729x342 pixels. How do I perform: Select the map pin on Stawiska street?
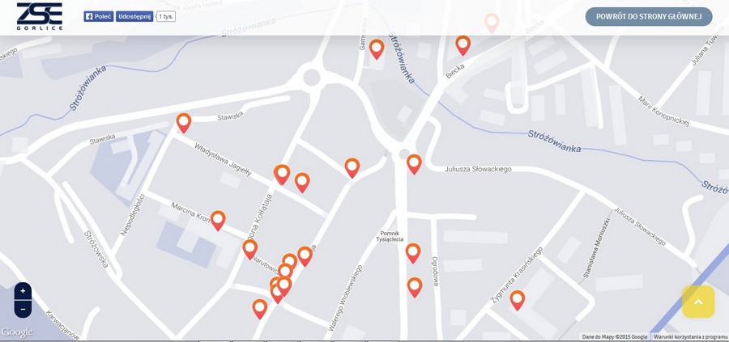184,123
